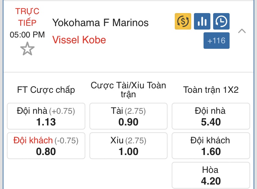Select Đội nhà (+0.75) handicap at 1.13

click(x=46, y=116)
